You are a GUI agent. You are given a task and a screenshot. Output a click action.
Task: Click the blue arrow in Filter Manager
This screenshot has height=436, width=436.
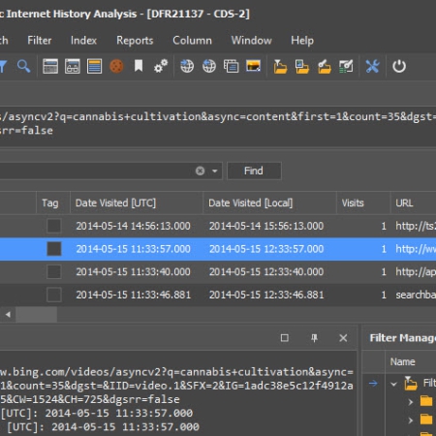pos(373,384)
